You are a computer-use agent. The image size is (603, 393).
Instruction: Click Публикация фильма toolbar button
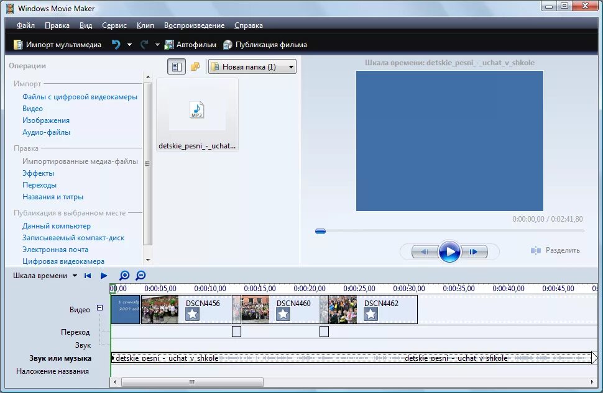tap(265, 45)
